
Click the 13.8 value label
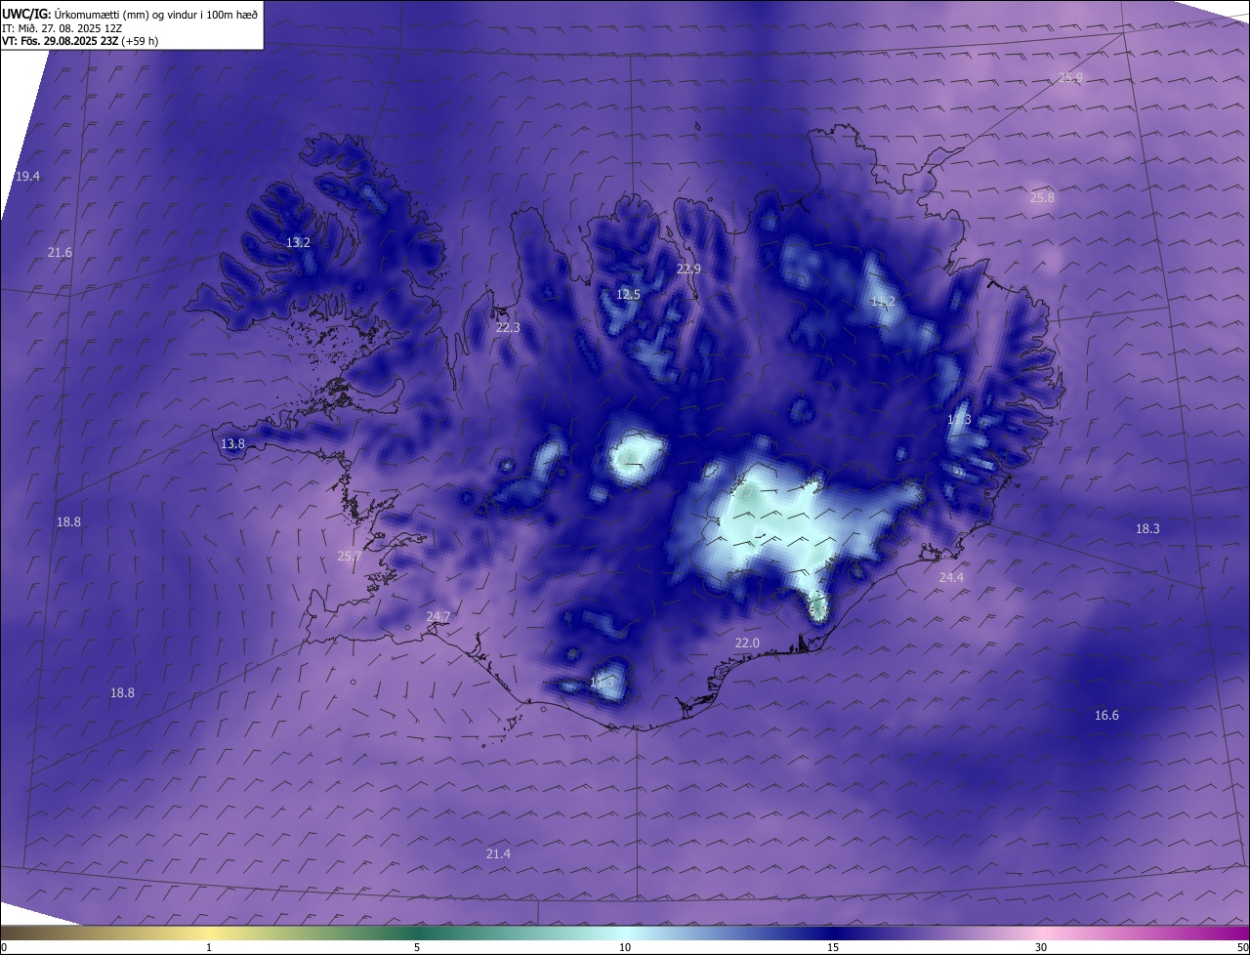point(232,444)
